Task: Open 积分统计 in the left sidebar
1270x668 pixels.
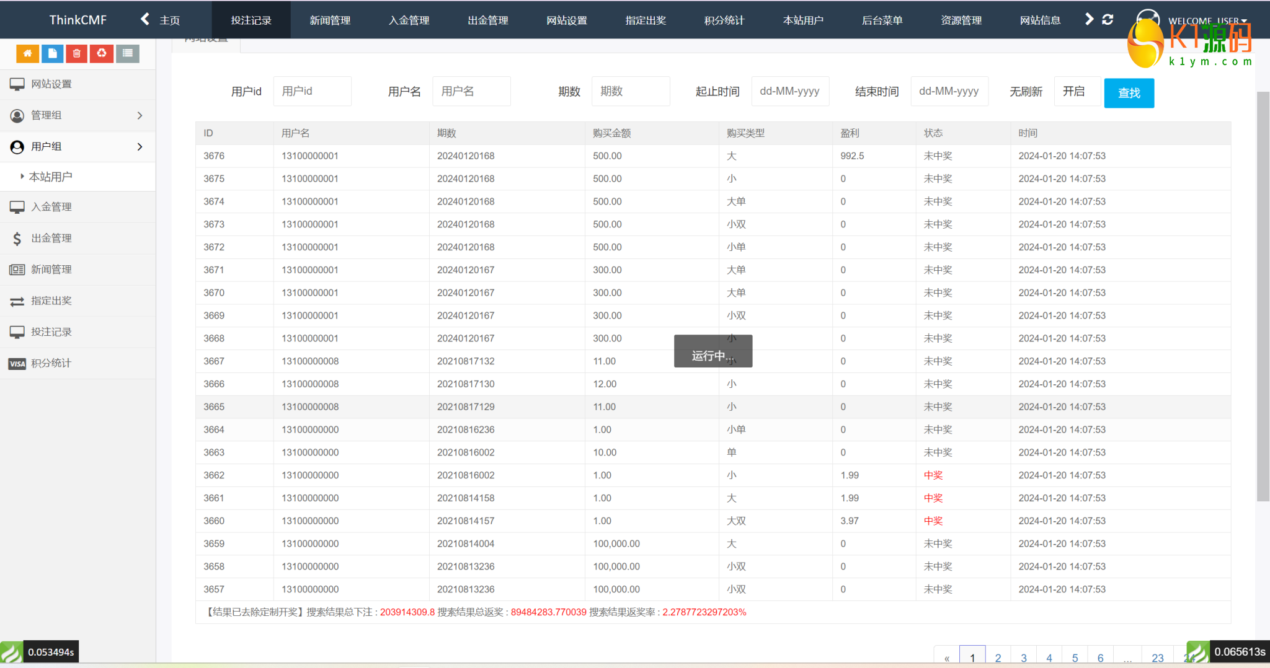Action: [51, 363]
